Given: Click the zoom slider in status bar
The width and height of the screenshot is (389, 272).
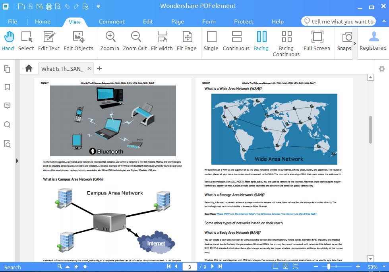Looking at the screenshot, I should (329, 266).
